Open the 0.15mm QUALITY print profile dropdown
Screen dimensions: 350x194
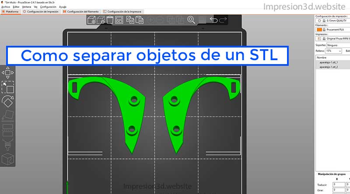(333, 20)
